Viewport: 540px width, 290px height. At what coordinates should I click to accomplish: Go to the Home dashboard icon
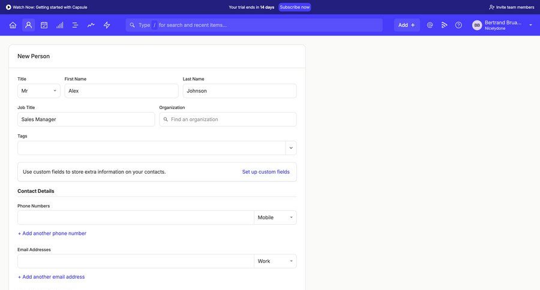(x=13, y=25)
